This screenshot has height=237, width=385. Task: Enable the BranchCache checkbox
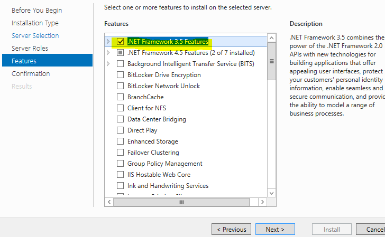[x=120, y=97]
